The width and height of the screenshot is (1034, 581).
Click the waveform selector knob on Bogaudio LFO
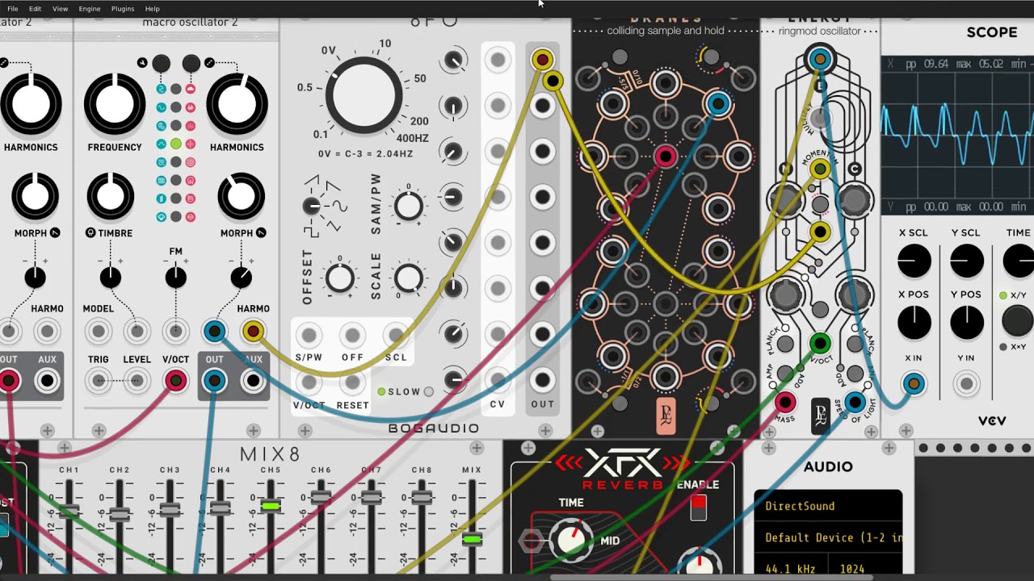[312, 207]
